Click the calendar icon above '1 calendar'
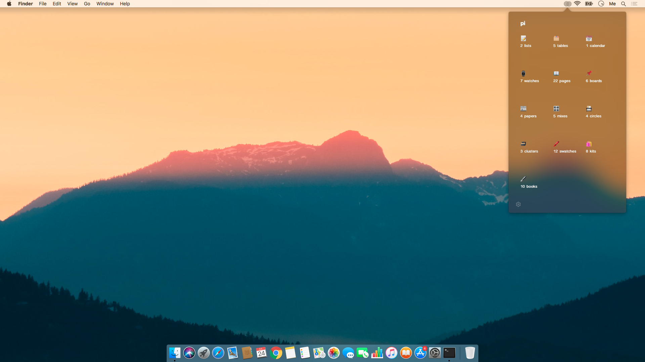Image resolution: width=645 pixels, height=362 pixels. [589, 39]
